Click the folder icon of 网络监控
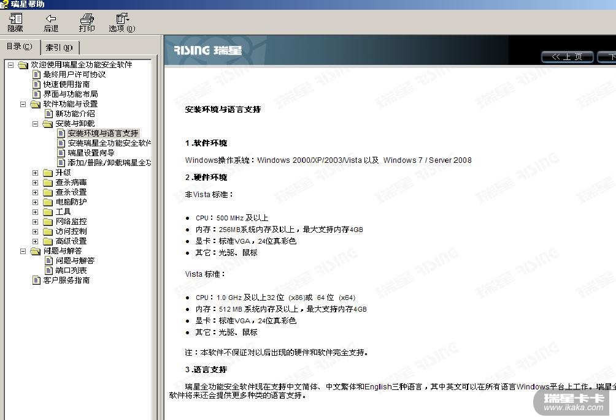616x420 pixels. (x=47, y=222)
